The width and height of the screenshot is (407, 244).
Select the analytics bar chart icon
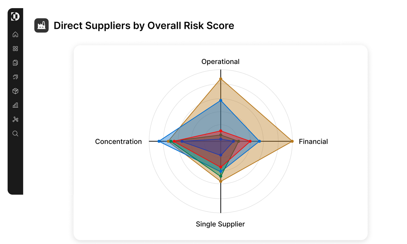15,105
